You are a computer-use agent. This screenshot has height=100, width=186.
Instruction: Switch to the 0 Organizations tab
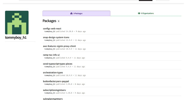pyautogui.click(x=146, y=13)
